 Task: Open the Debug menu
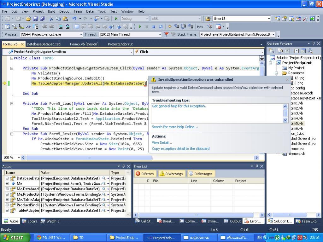click(64, 11)
